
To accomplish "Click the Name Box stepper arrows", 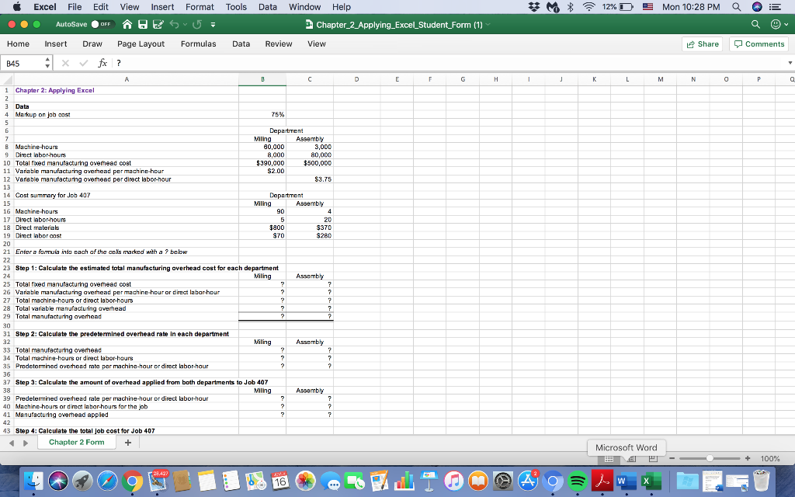I will click(47, 63).
